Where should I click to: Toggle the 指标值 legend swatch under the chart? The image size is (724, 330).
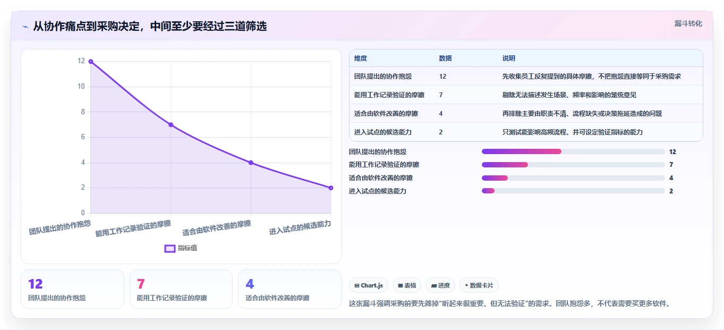tap(170, 248)
